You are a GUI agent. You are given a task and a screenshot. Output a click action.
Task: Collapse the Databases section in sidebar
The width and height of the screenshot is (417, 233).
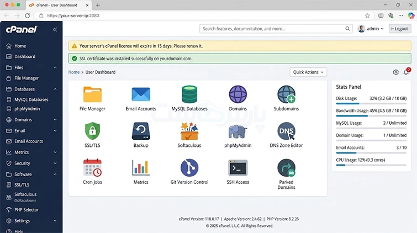pos(55,89)
